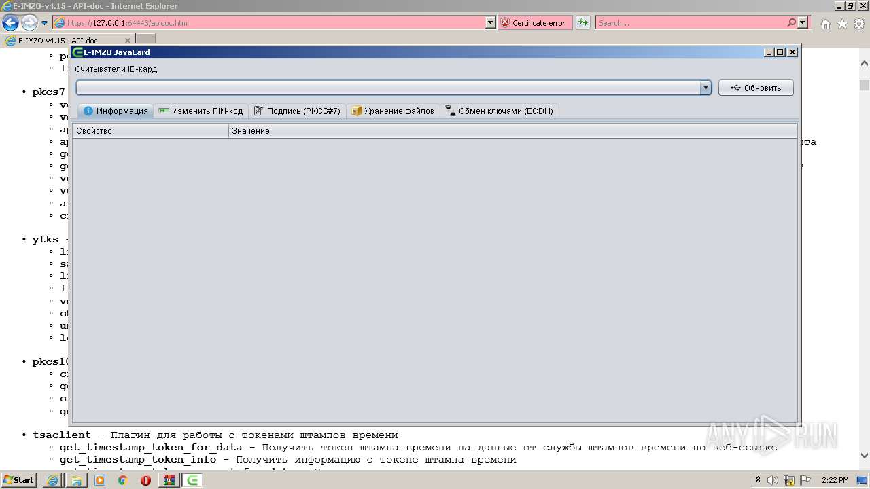
Task: Open the search provider dropdown arrow
Action: pos(803,23)
